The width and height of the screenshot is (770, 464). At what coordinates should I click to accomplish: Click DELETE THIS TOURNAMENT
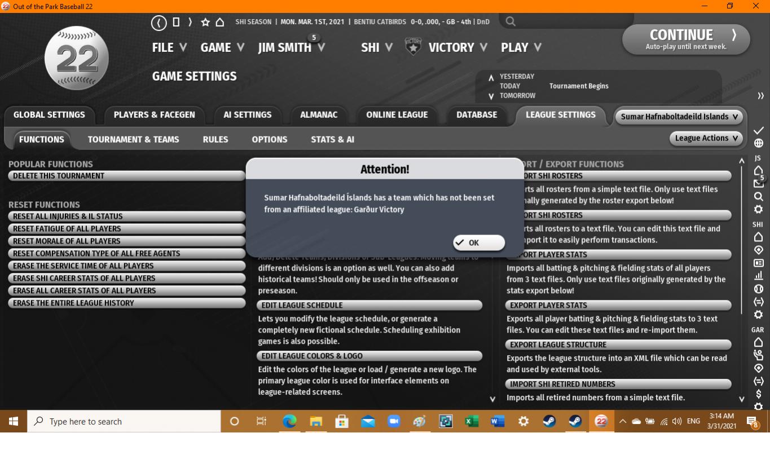(x=126, y=176)
